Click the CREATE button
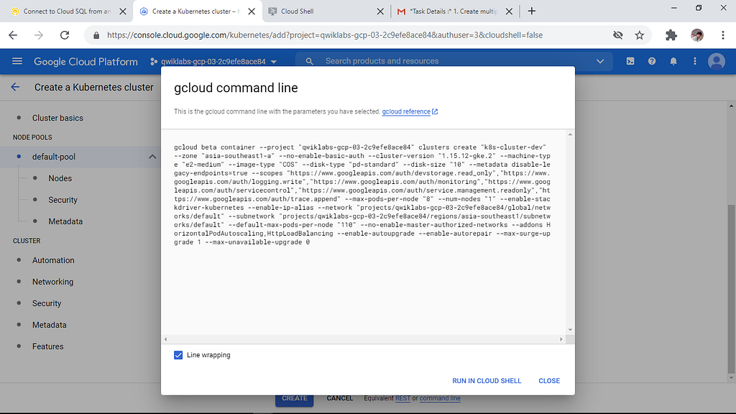The height and width of the screenshot is (414, 736). tap(294, 399)
